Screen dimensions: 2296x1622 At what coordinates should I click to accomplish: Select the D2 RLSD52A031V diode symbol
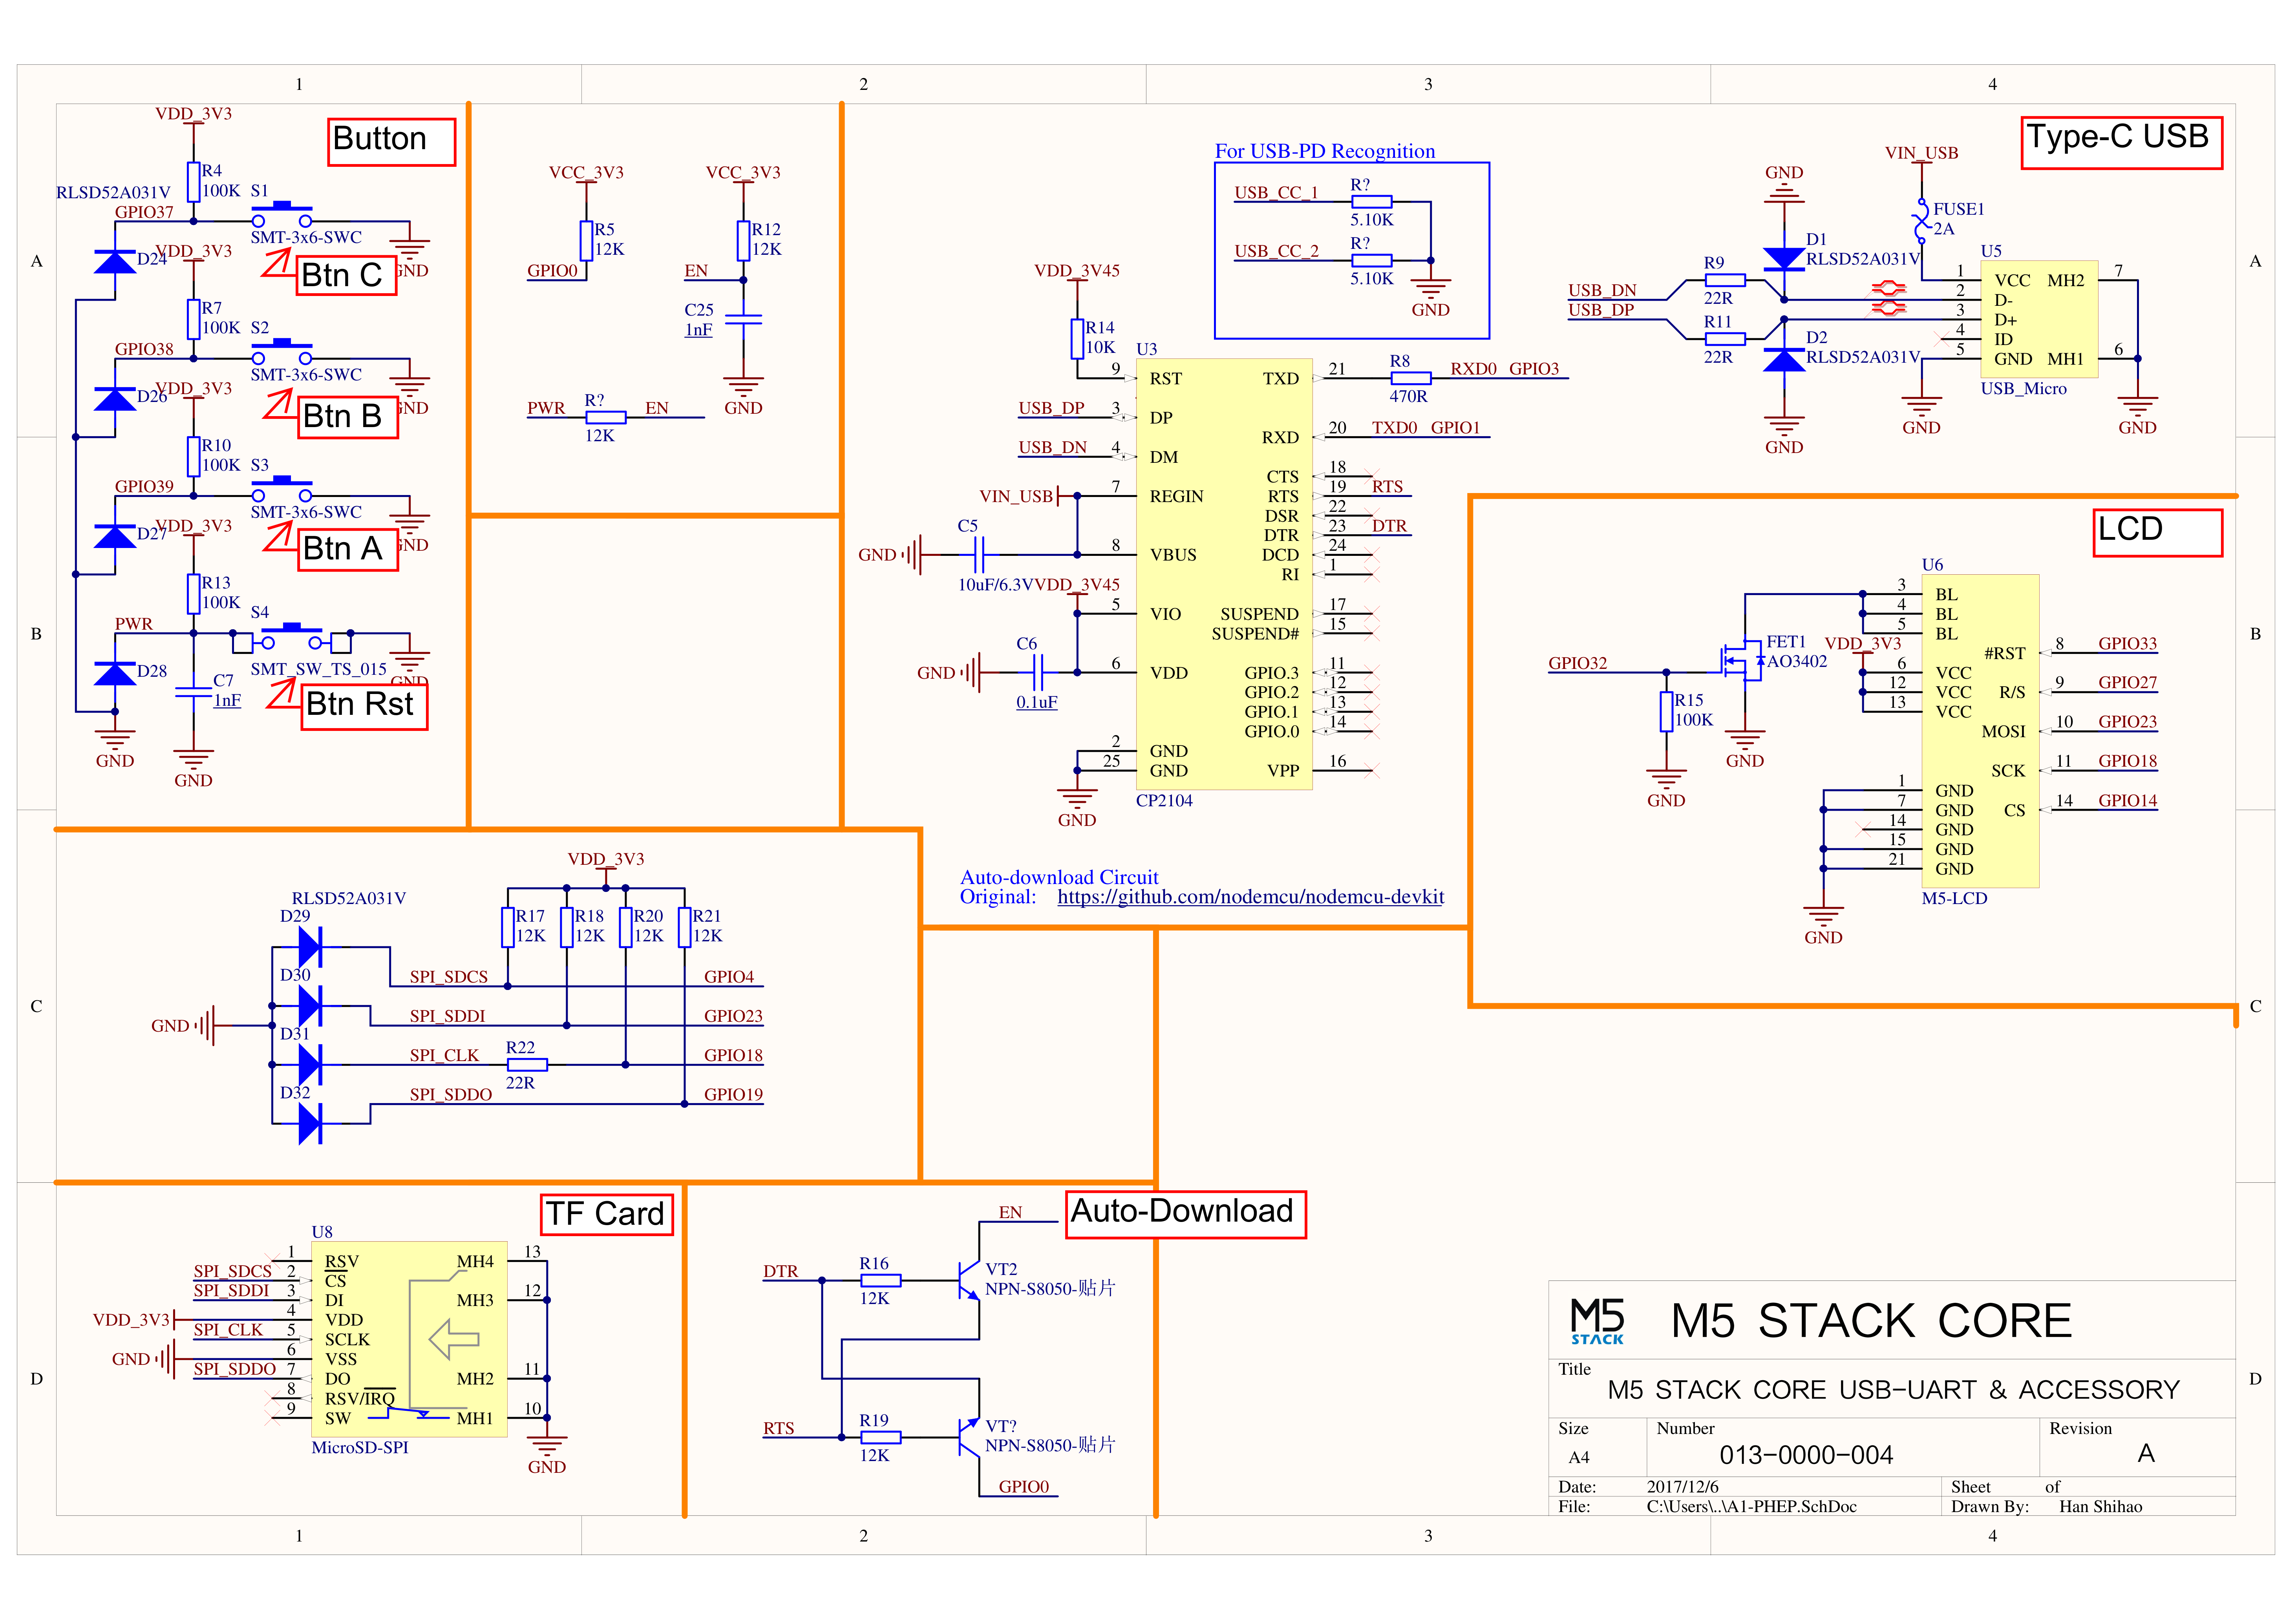[1784, 359]
